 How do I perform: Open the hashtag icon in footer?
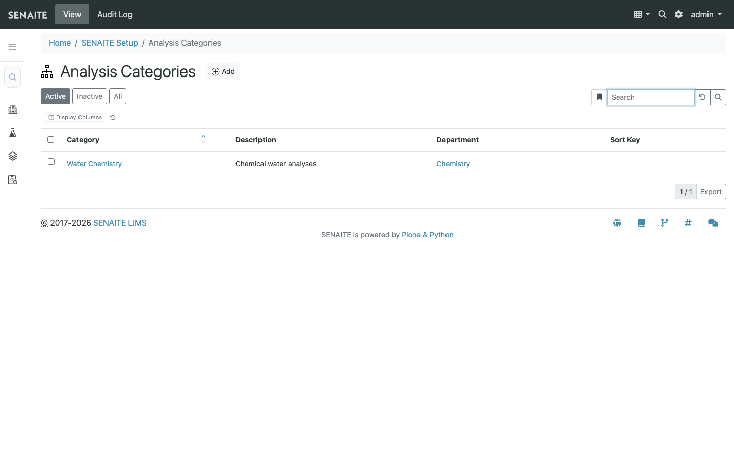(x=688, y=223)
